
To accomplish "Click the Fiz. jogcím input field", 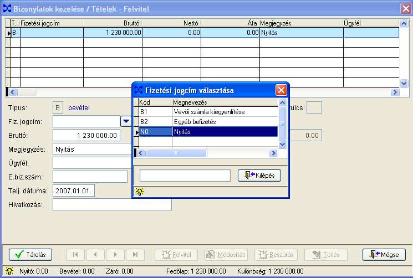I will pyautogui.click(x=86, y=121).
